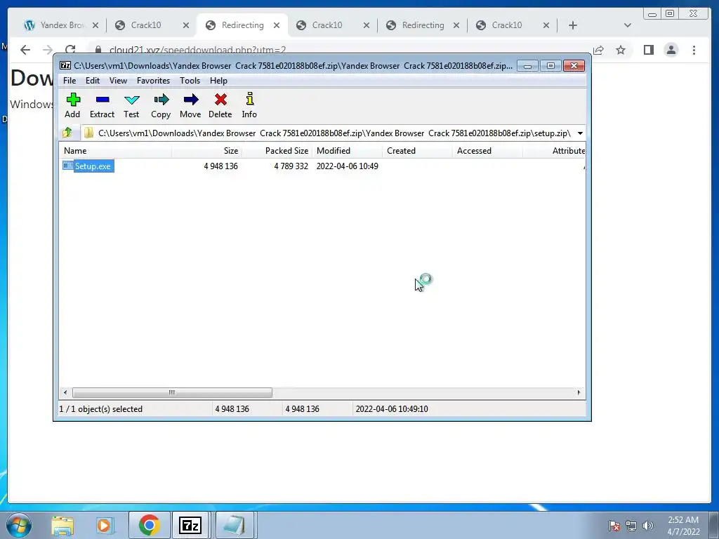Viewport: 719px width, 539px height.
Task: Bookmark this page with the star
Action: point(621,50)
